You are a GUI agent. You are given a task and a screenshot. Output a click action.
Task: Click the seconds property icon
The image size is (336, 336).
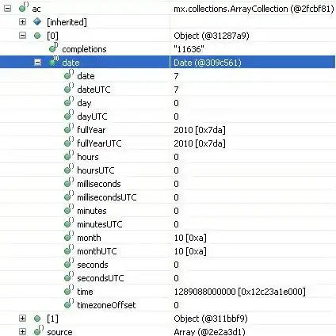click(x=69, y=263)
